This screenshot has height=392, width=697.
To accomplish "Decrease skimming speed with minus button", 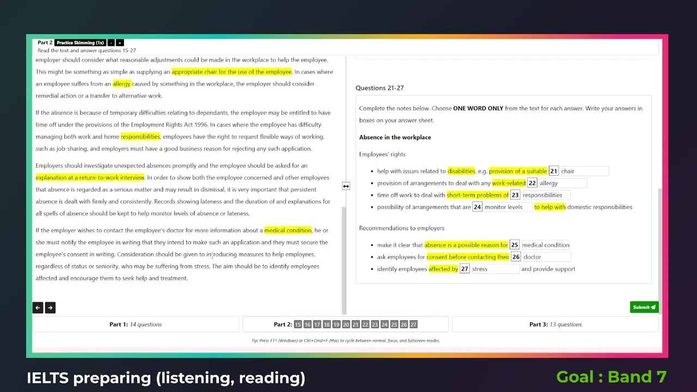I will tap(111, 42).
